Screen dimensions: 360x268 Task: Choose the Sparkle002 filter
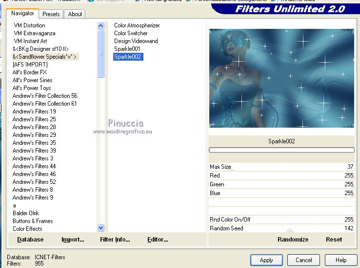point(128,57)
